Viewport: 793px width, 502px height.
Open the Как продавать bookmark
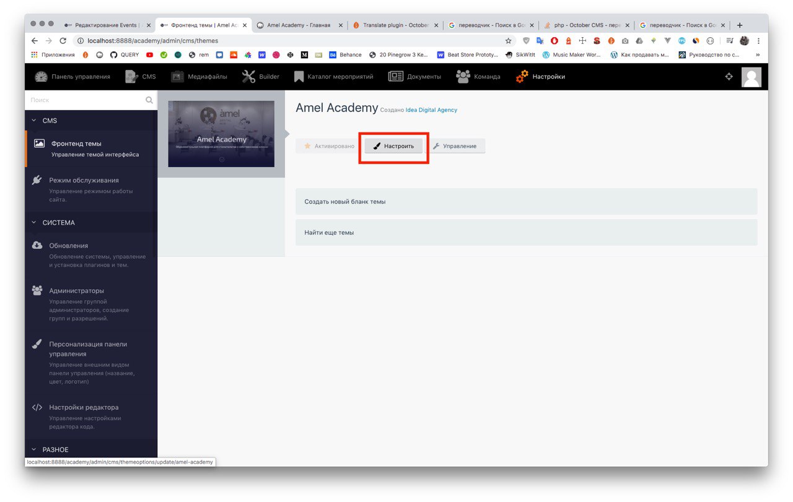coord(639,54)
